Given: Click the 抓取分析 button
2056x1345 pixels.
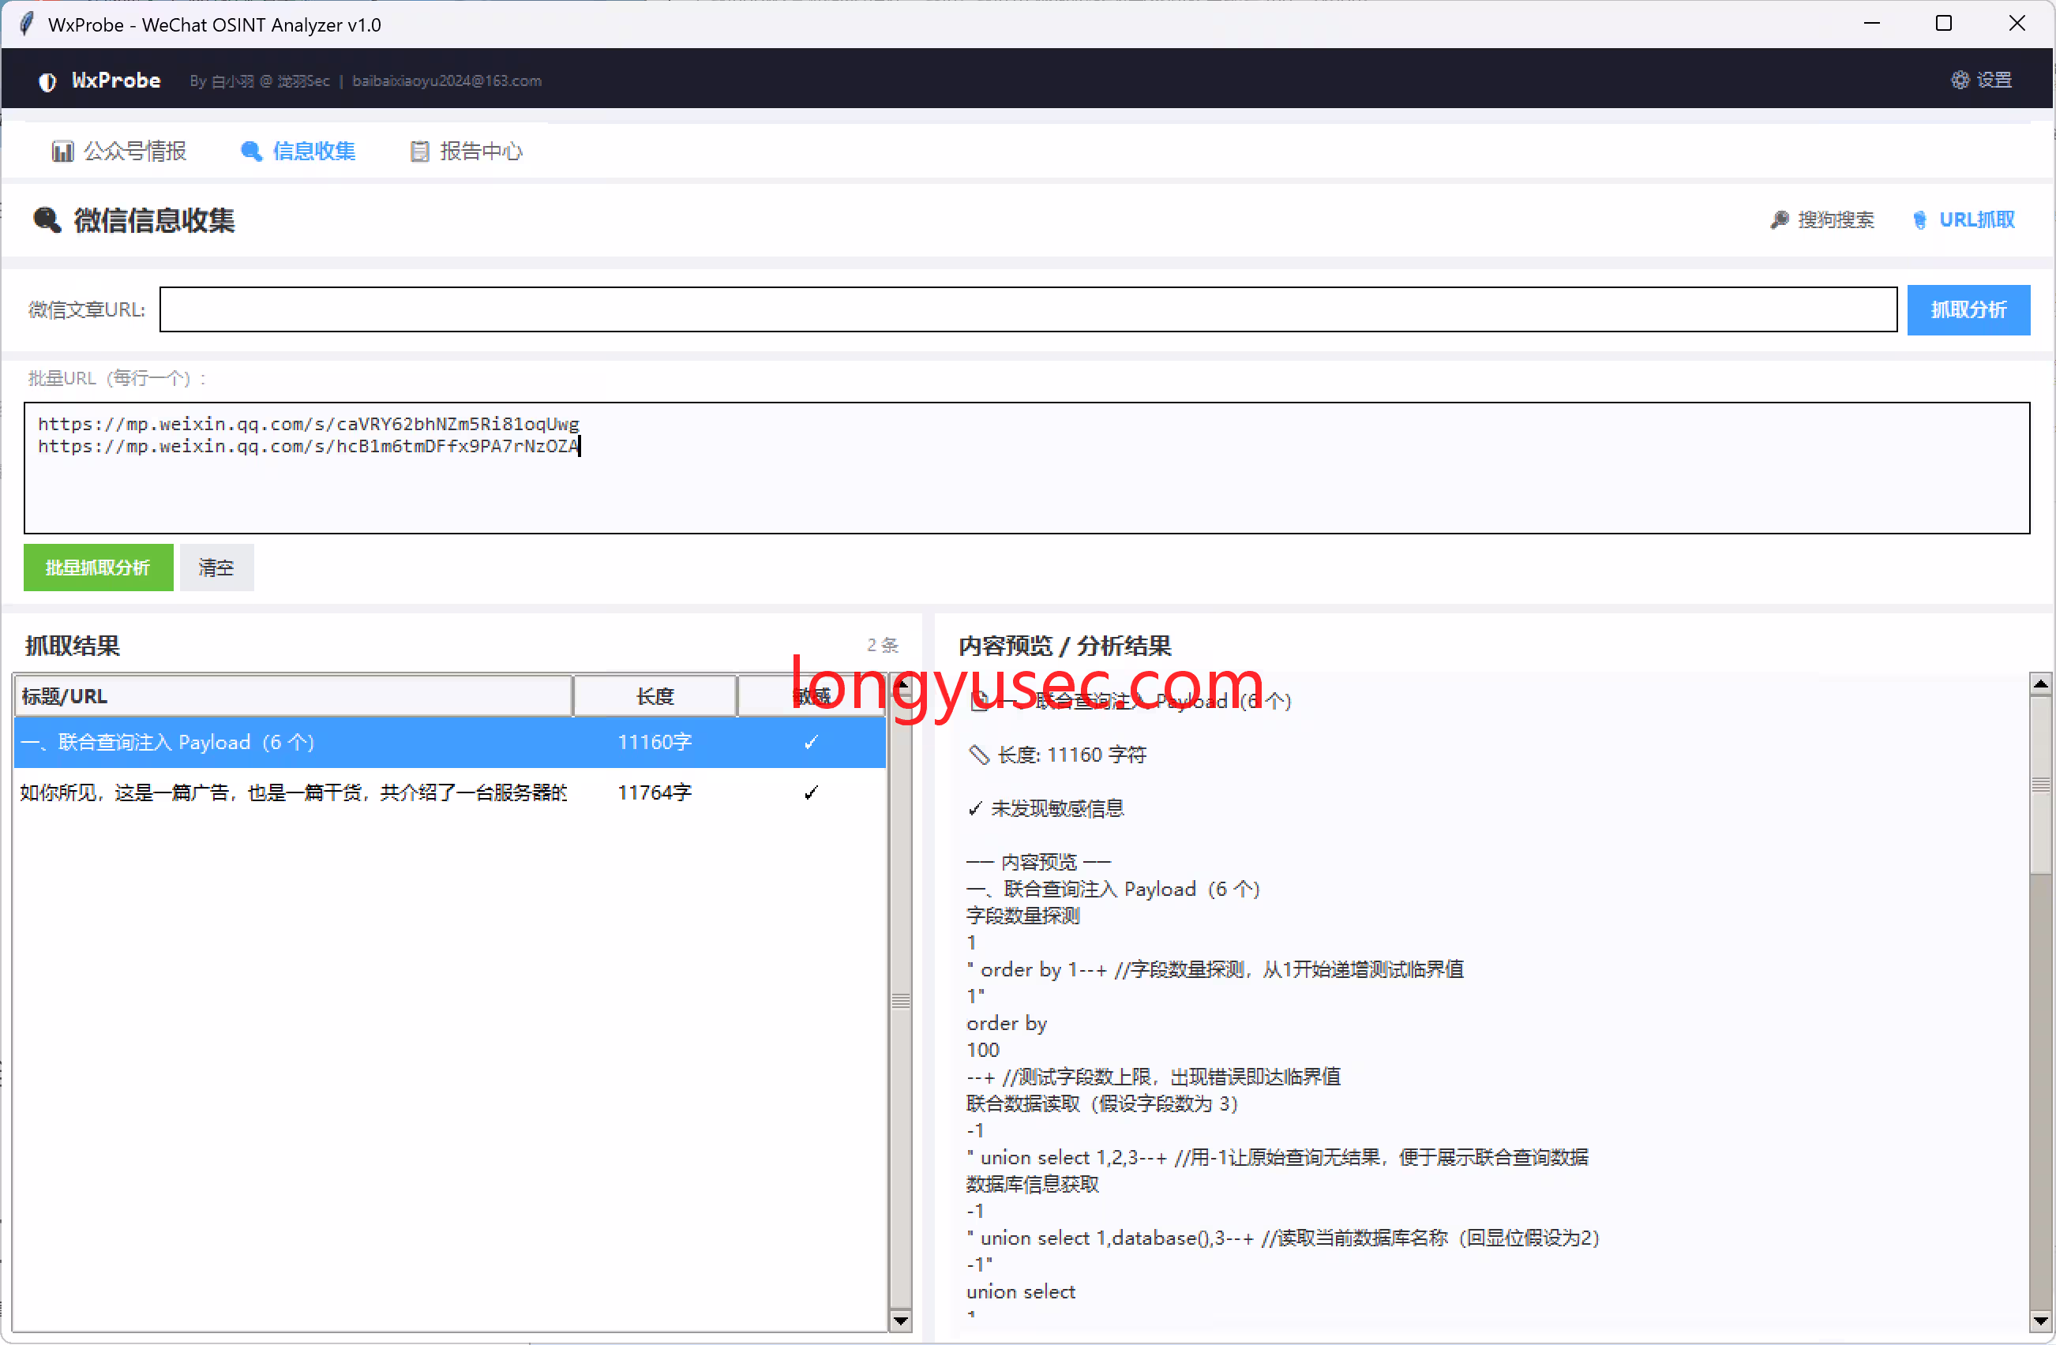Looking at the screenshot, I should 1968,309.
